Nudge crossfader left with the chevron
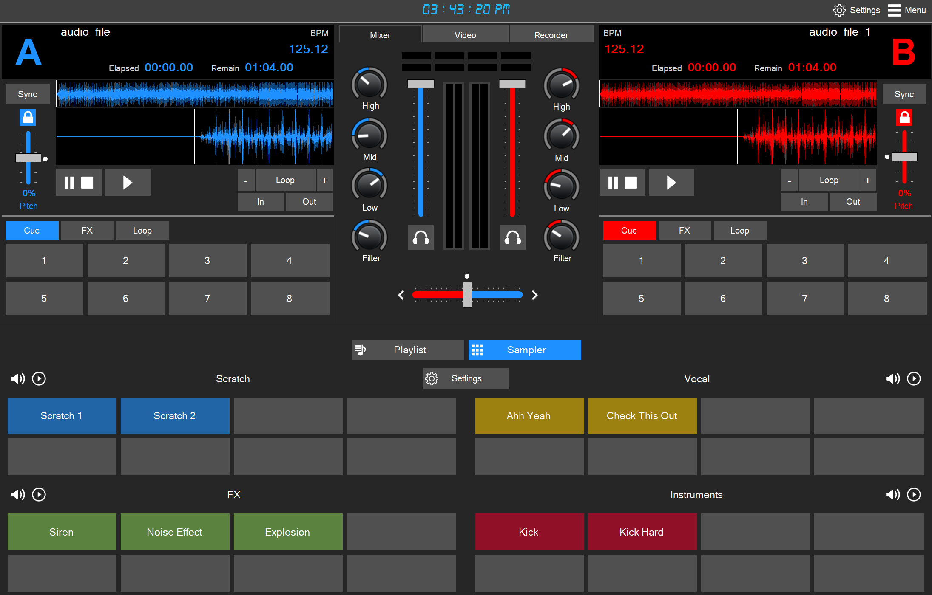The image size is (932, 595). 400,295
